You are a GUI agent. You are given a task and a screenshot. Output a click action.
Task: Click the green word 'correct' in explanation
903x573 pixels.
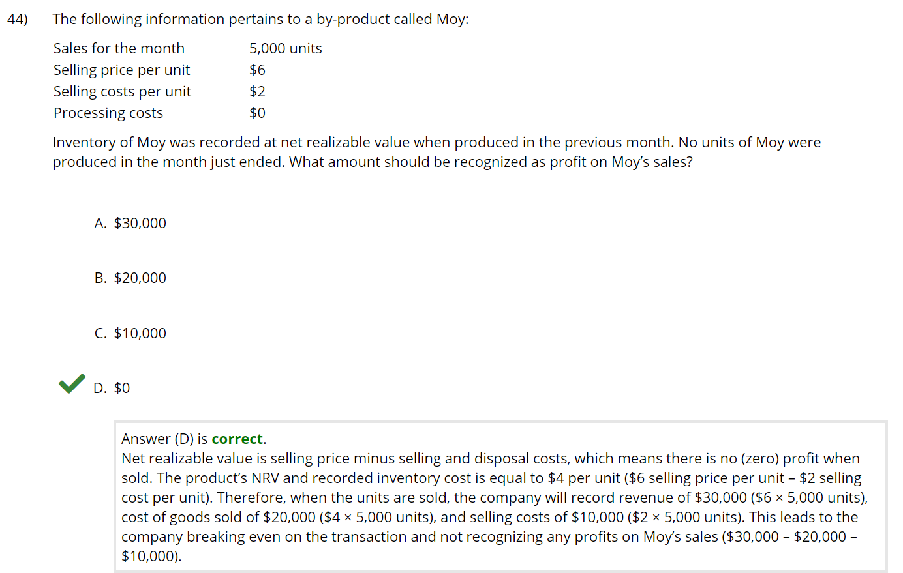pos(237,439)
